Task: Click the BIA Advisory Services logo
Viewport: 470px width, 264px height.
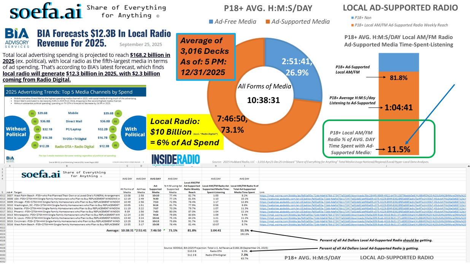Action: coord(17,38)
